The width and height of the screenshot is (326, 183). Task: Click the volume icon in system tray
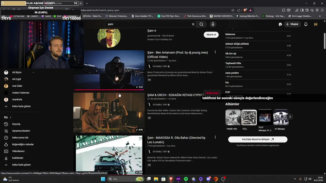coord(310,179)
